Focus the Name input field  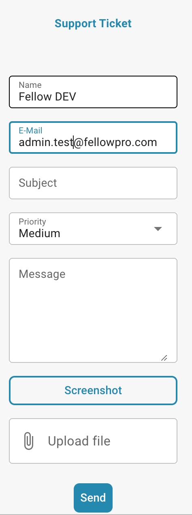93,92
